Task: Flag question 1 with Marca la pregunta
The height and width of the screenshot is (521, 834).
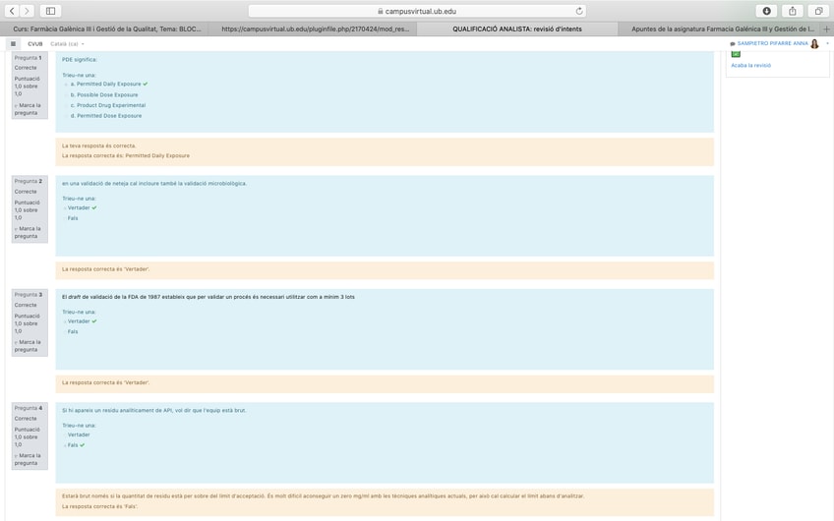Action: pyautogui.click(x=28, y=109)
